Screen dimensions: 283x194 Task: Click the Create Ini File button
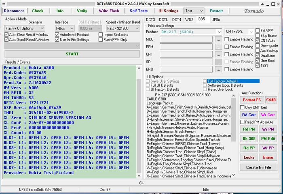pos(258,167)
